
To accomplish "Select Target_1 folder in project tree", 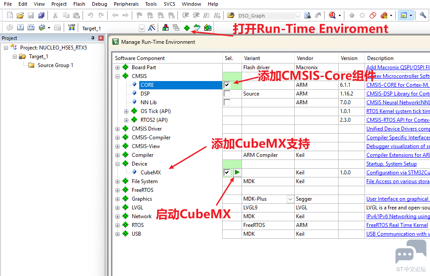I will [38, 57].
